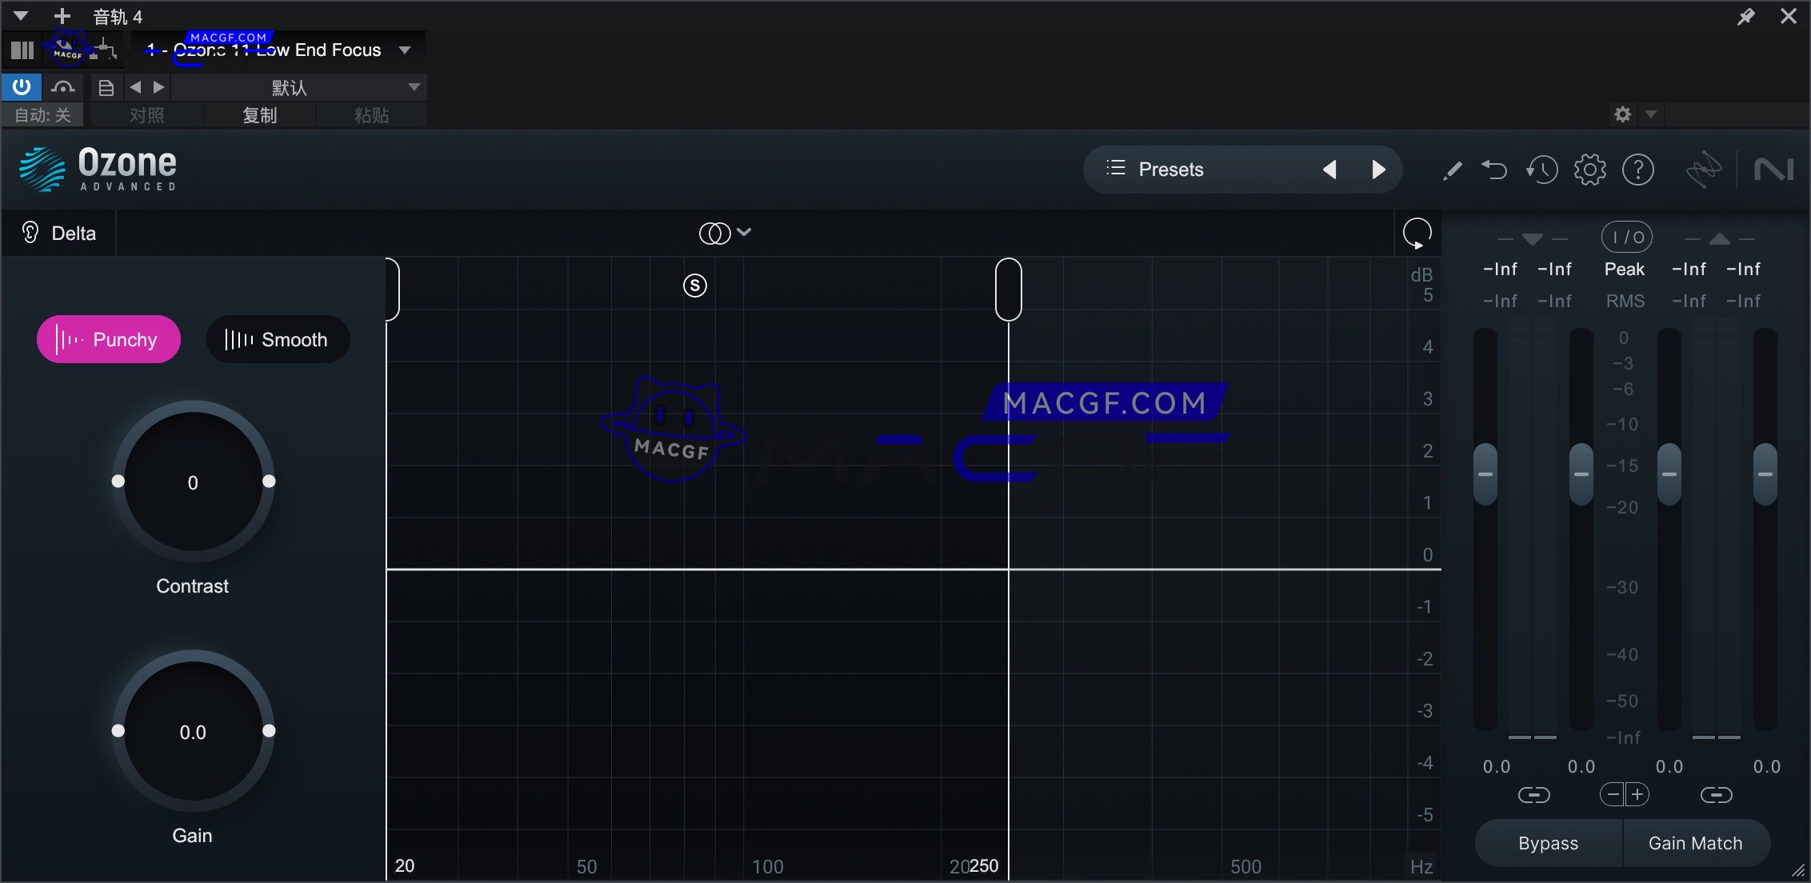Click the pencil edit icon near Presets
The height and width of the screenshot is (883, 1811).
pos(1453,170)
